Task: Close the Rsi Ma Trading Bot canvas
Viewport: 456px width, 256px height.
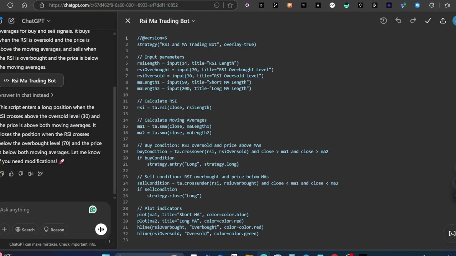Action: [x=128, y=21]
